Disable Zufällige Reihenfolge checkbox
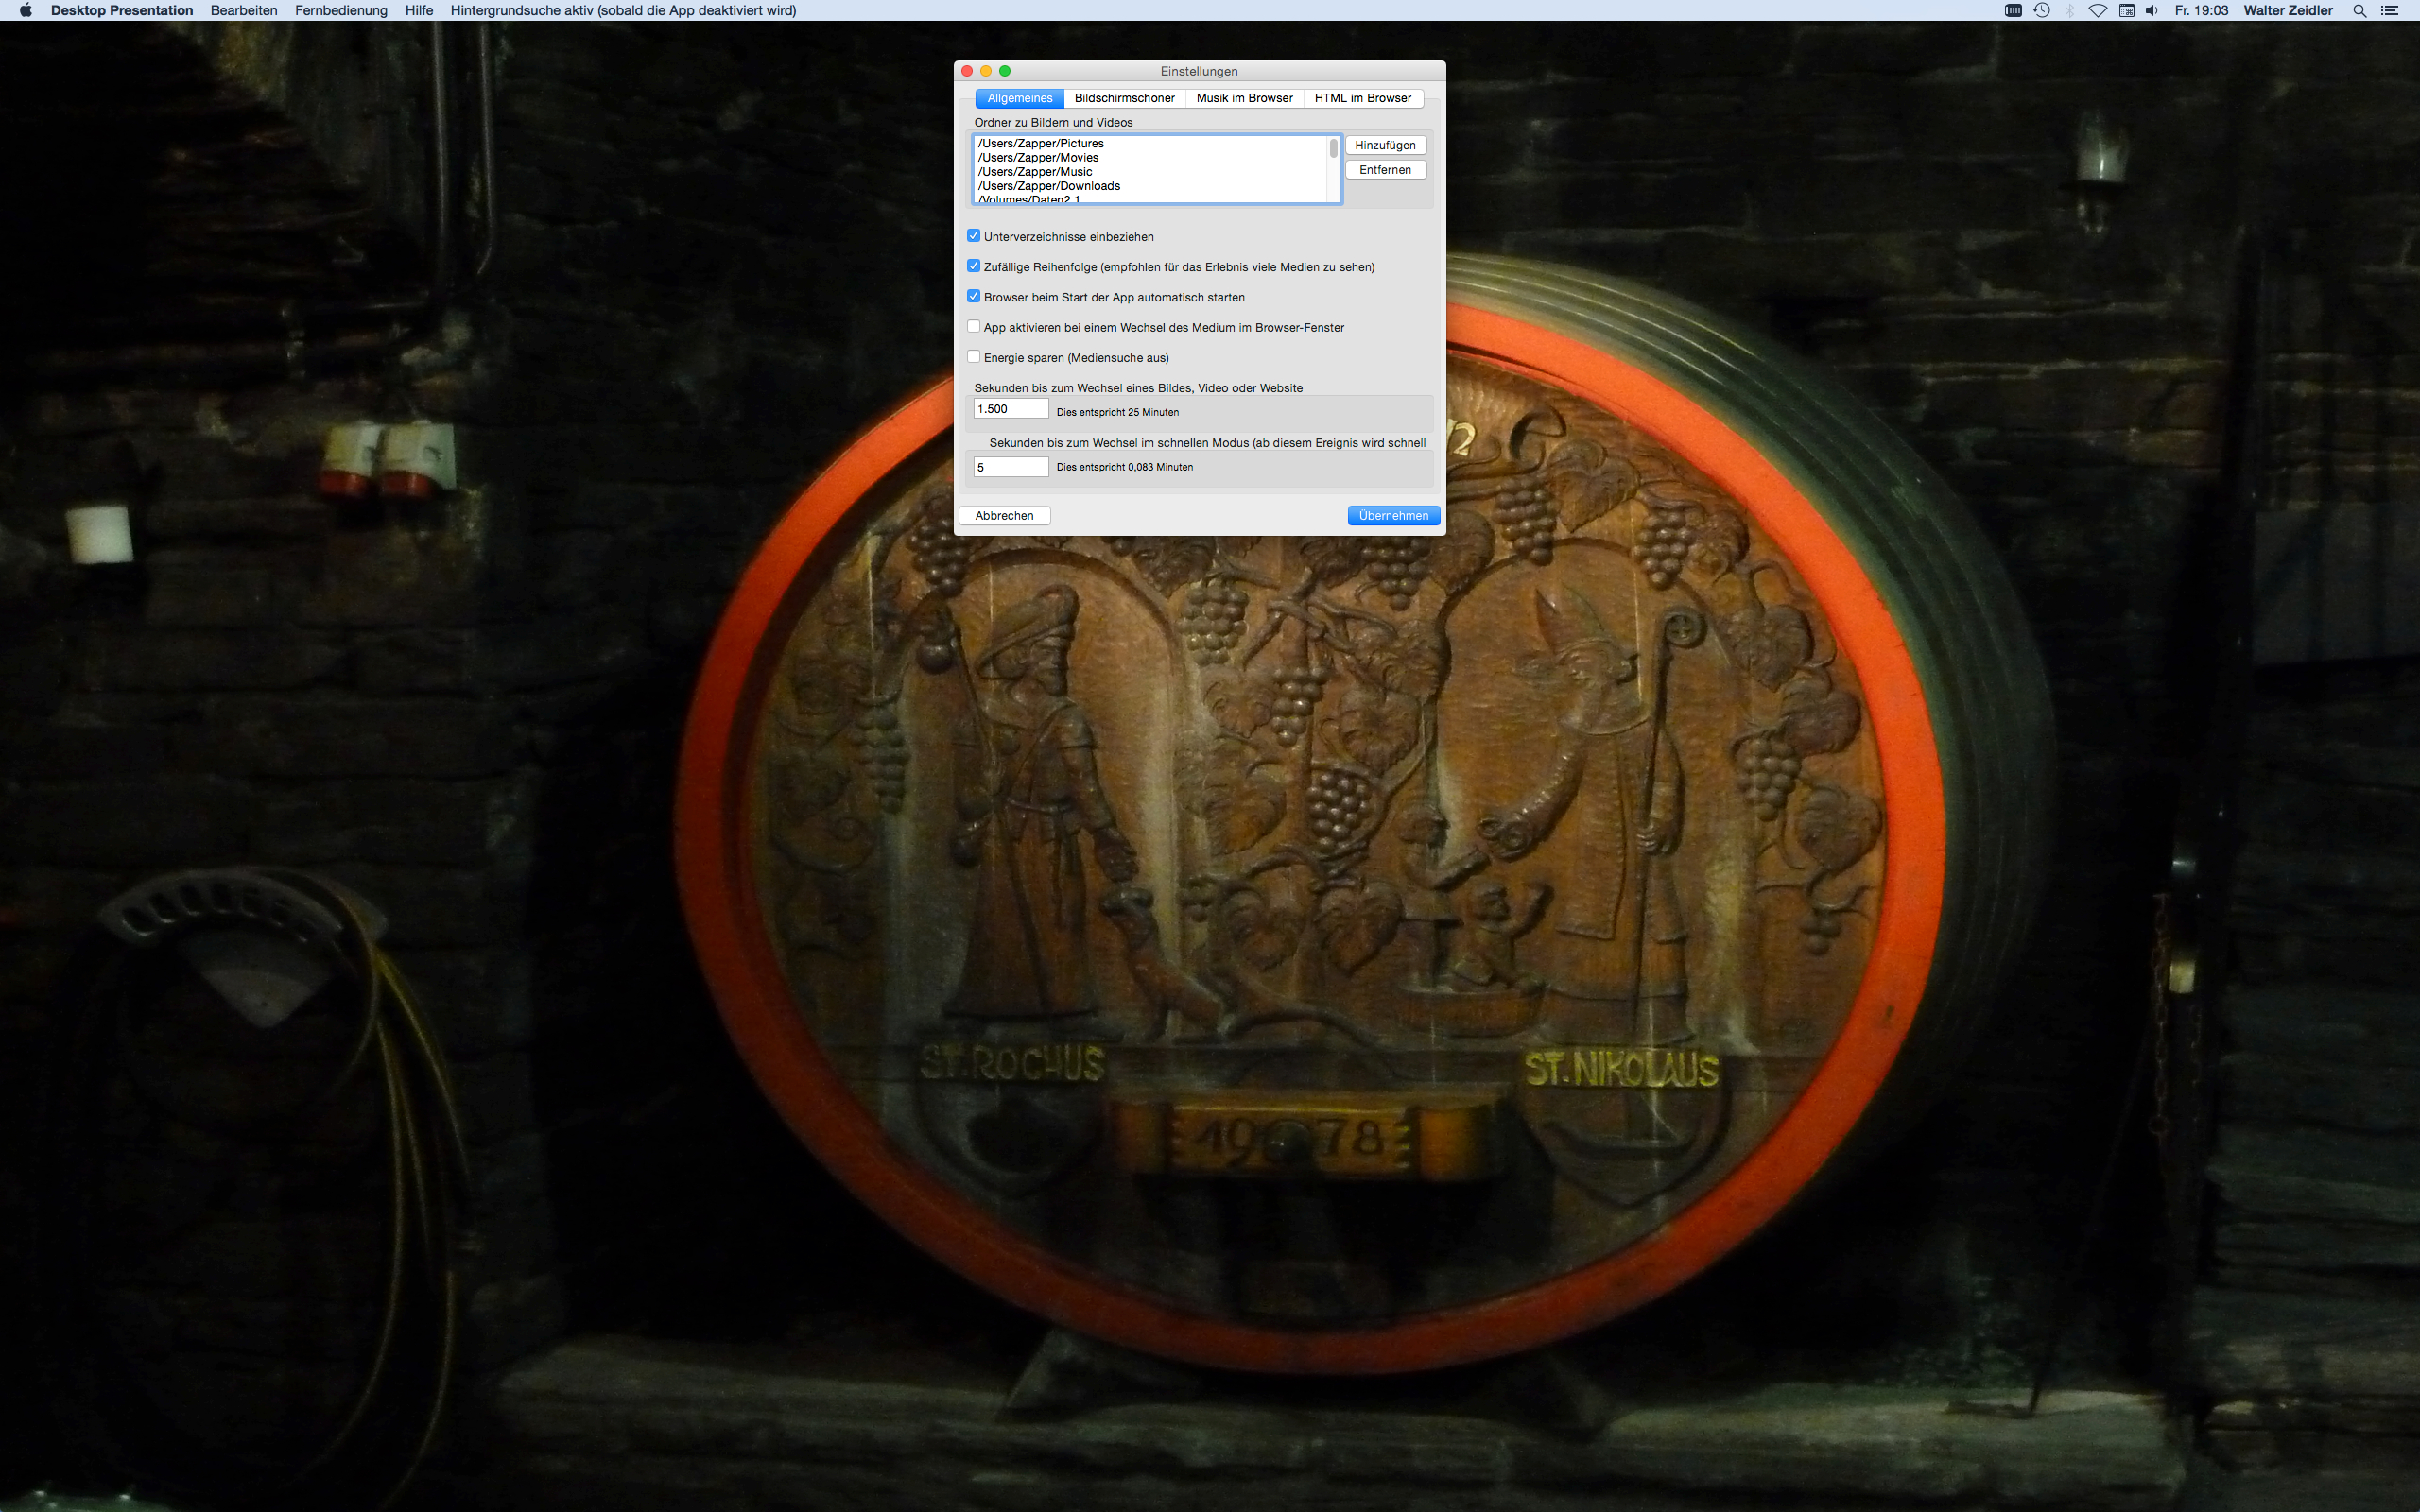The width and height of the screenshot is (2420, 1512). pos(973,266)
